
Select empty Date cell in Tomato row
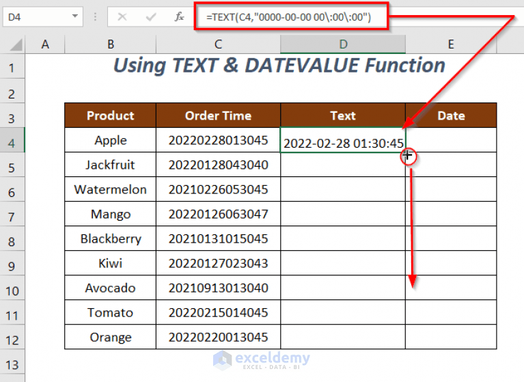tap(451, 312)
